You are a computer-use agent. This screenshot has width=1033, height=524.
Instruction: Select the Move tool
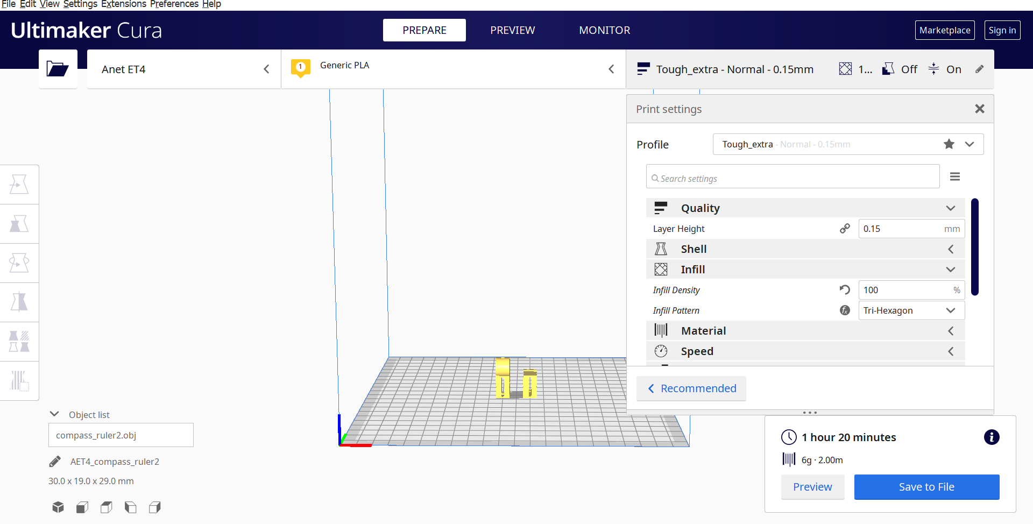point(19,184)
